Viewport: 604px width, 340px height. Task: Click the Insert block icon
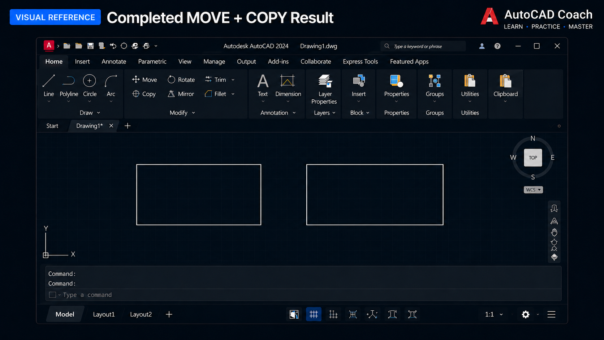(x=359, y=86)
